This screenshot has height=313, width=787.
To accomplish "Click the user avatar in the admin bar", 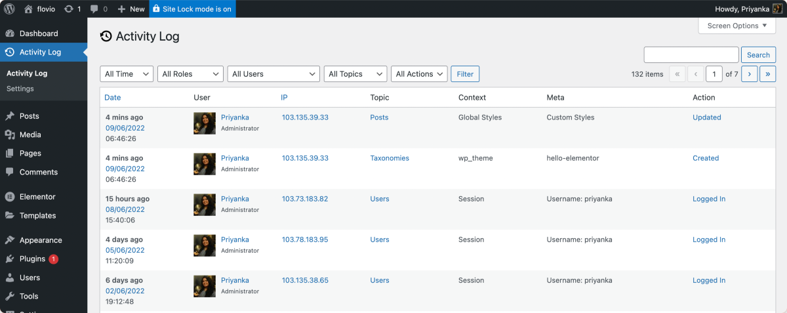I will pyautogui.click(x=778, y=9).
